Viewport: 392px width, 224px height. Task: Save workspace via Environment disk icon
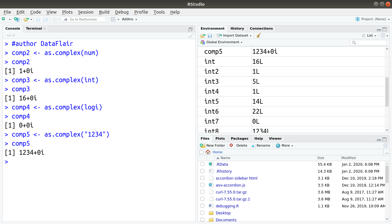pyautogui.click(x=210, y=35)
